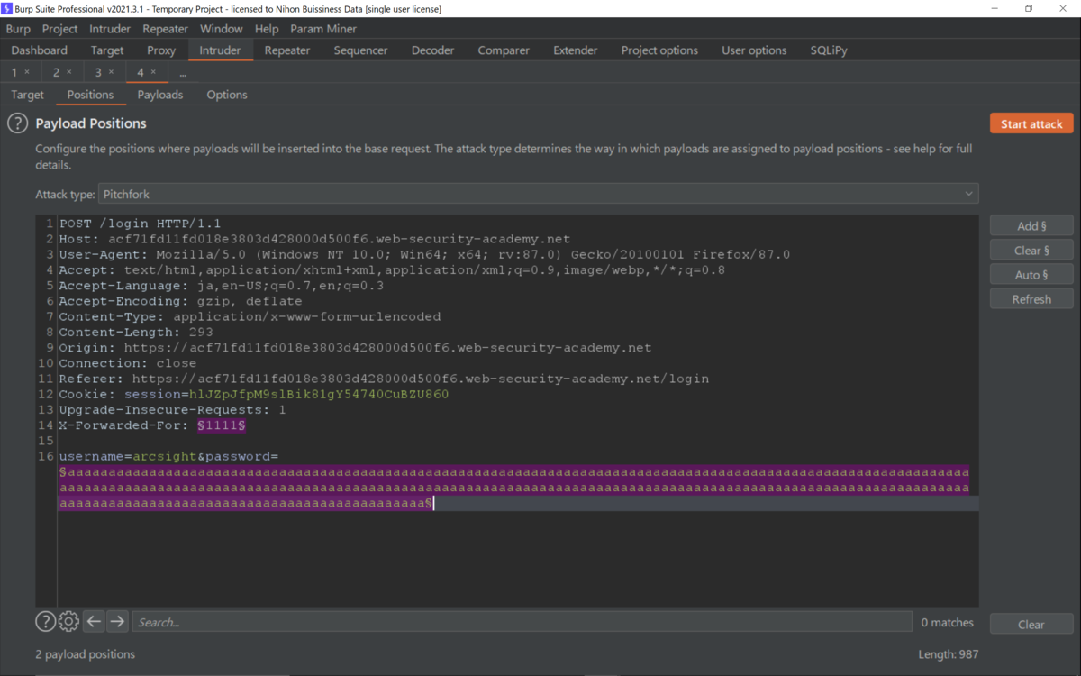Click the §1111§ X-Forwarded-For payload marker

click(222, 425)
